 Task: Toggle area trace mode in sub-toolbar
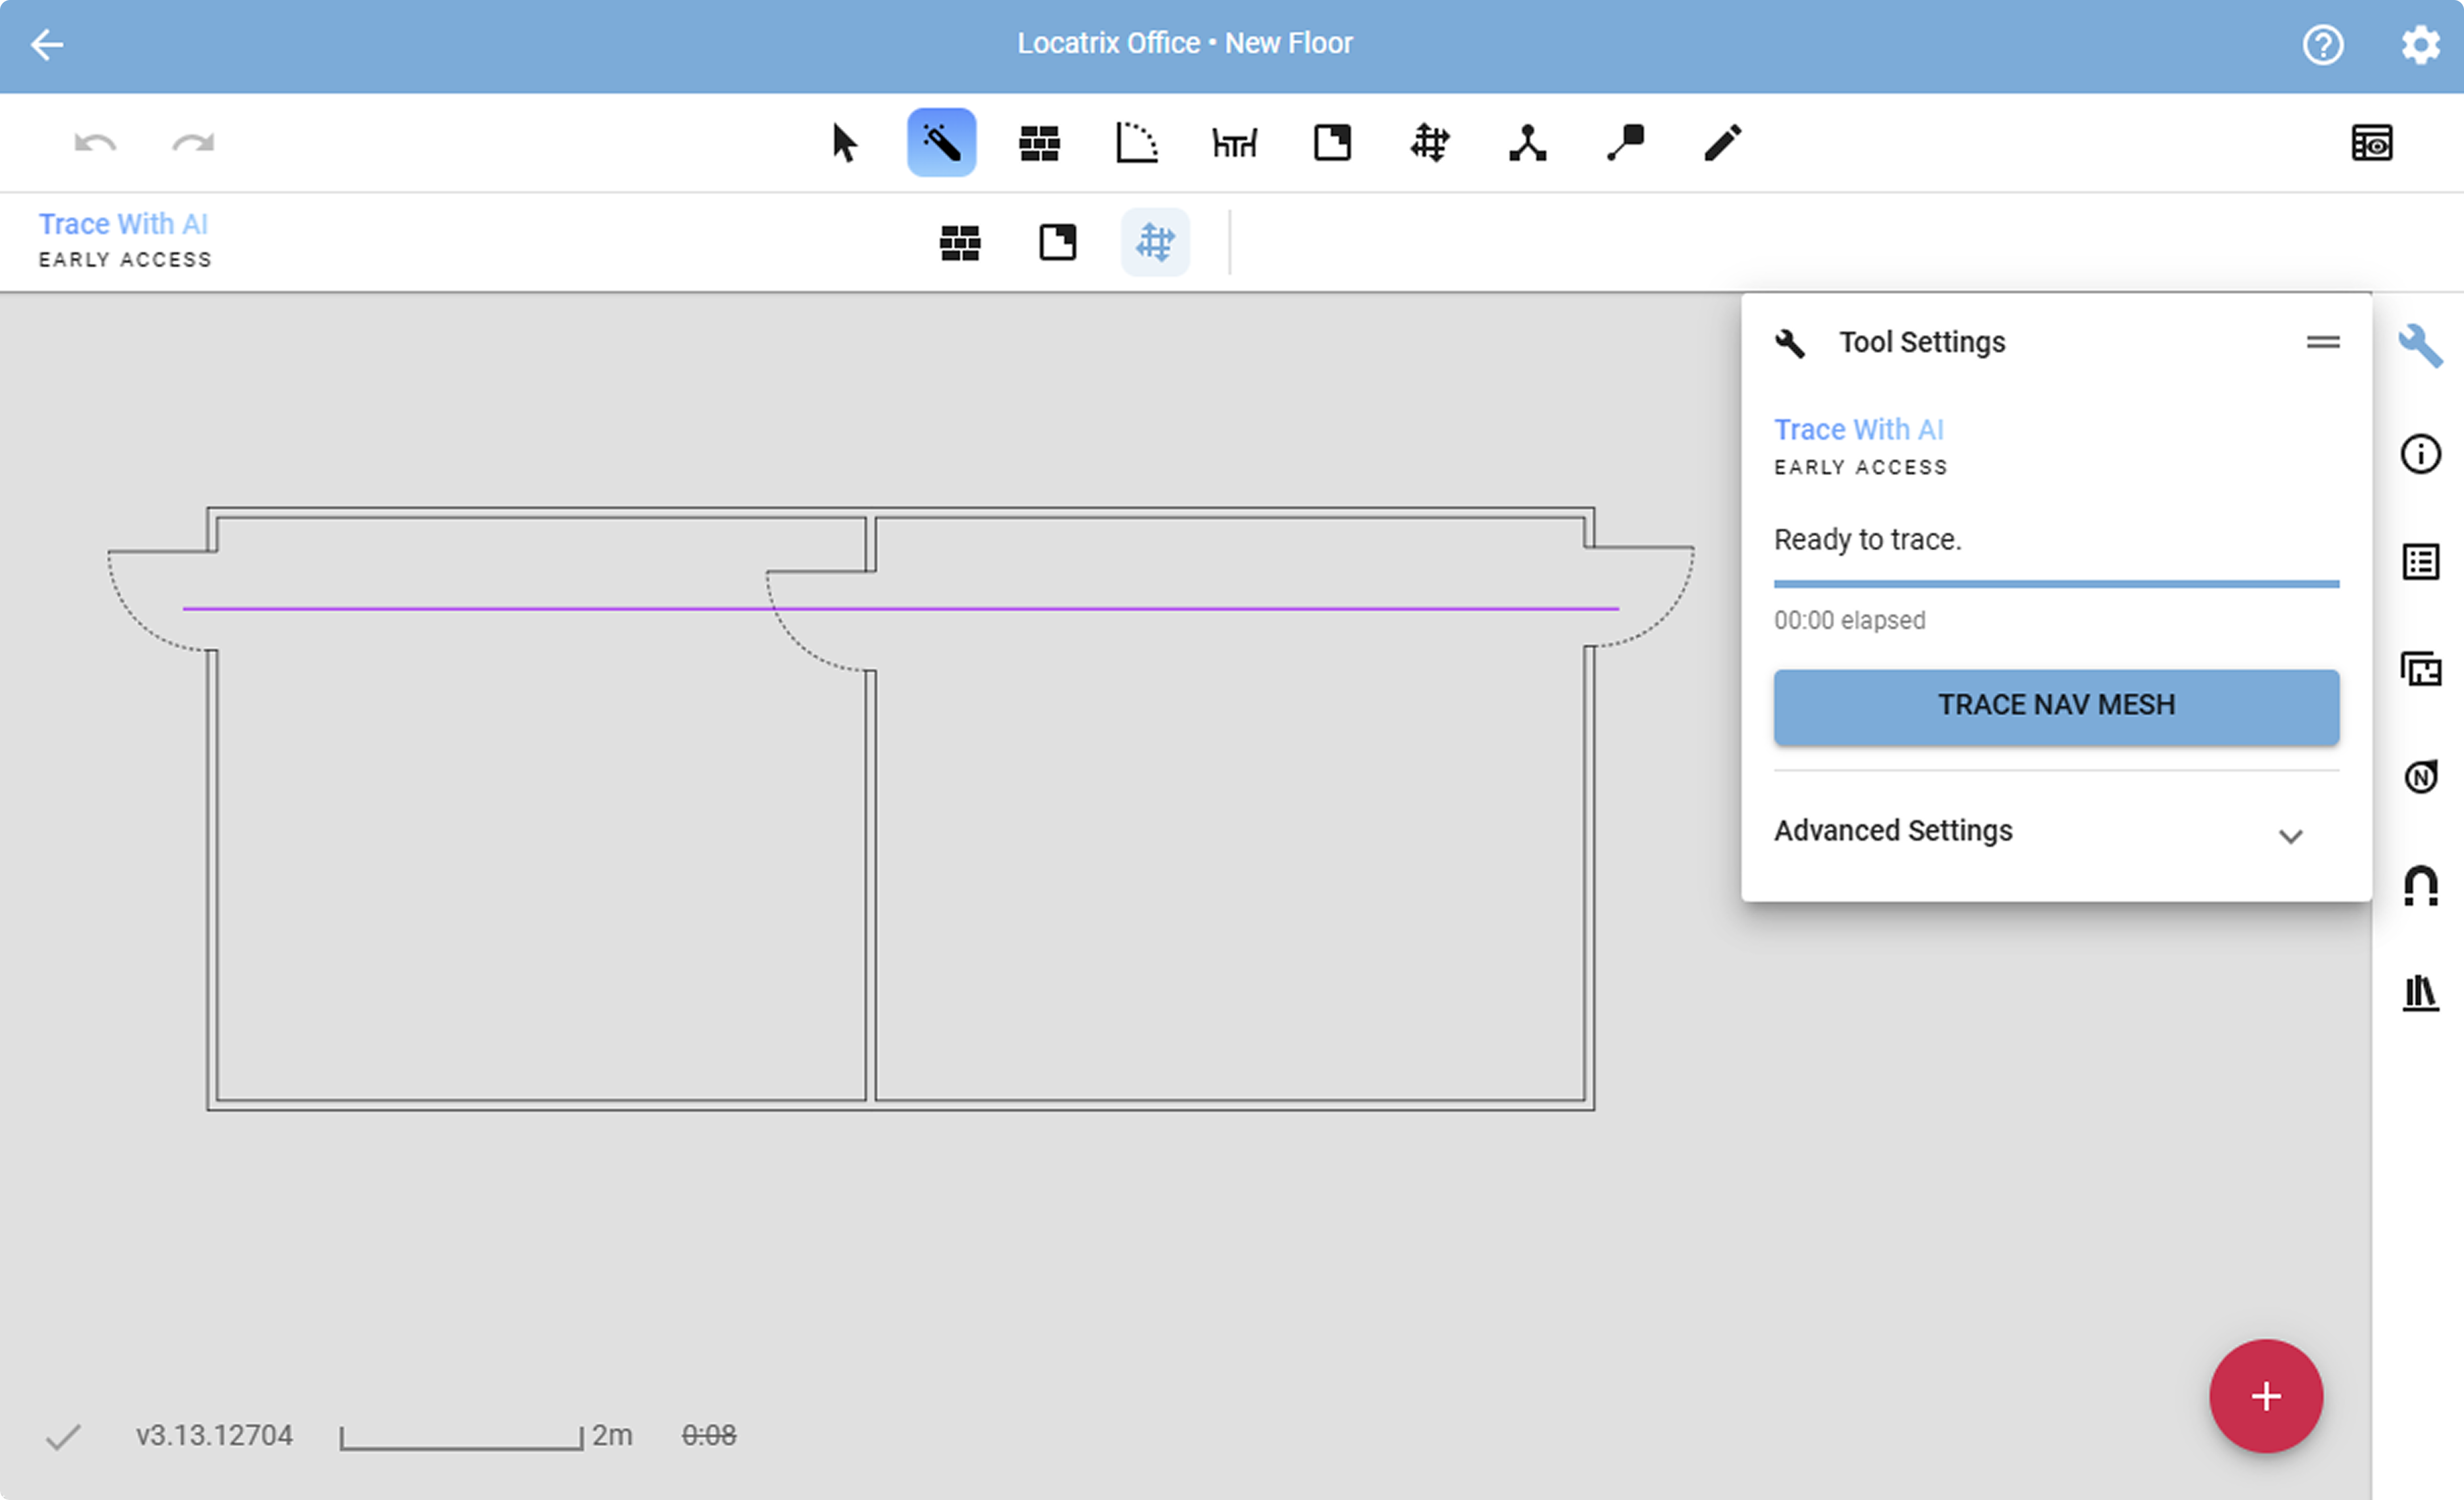click(x=1057, y=243)
